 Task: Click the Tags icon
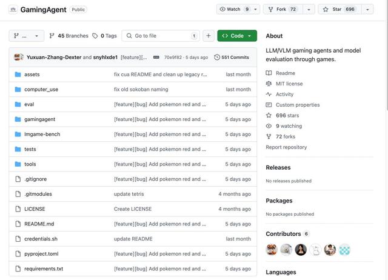click(95, 36)
